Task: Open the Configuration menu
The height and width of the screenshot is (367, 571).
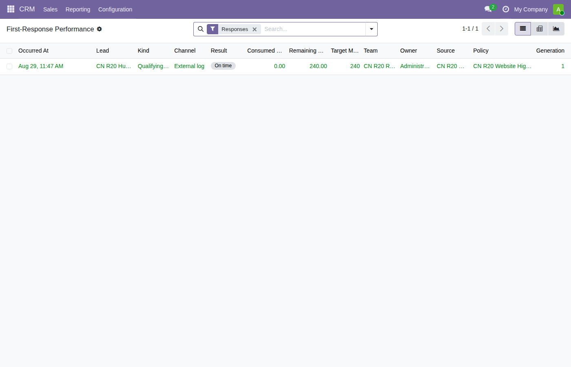Action: click(x=115, y=9)
